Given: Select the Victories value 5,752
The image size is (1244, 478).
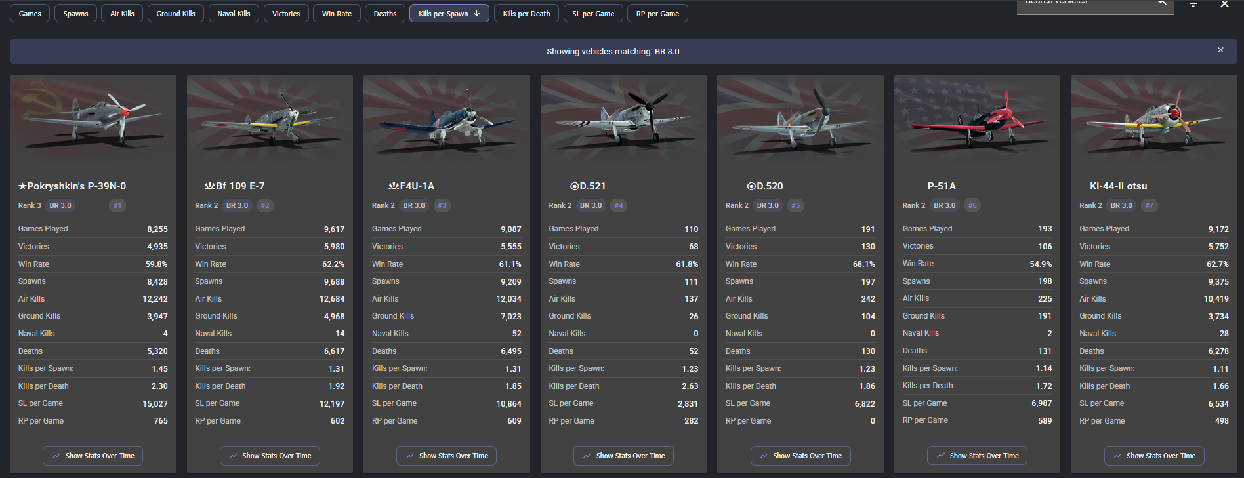Looking at the screenshot, I should click(x=1218, y=247).
